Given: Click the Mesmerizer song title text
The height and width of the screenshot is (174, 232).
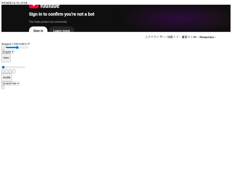Looking at the screenshot, I should click(x=180, y=37).
